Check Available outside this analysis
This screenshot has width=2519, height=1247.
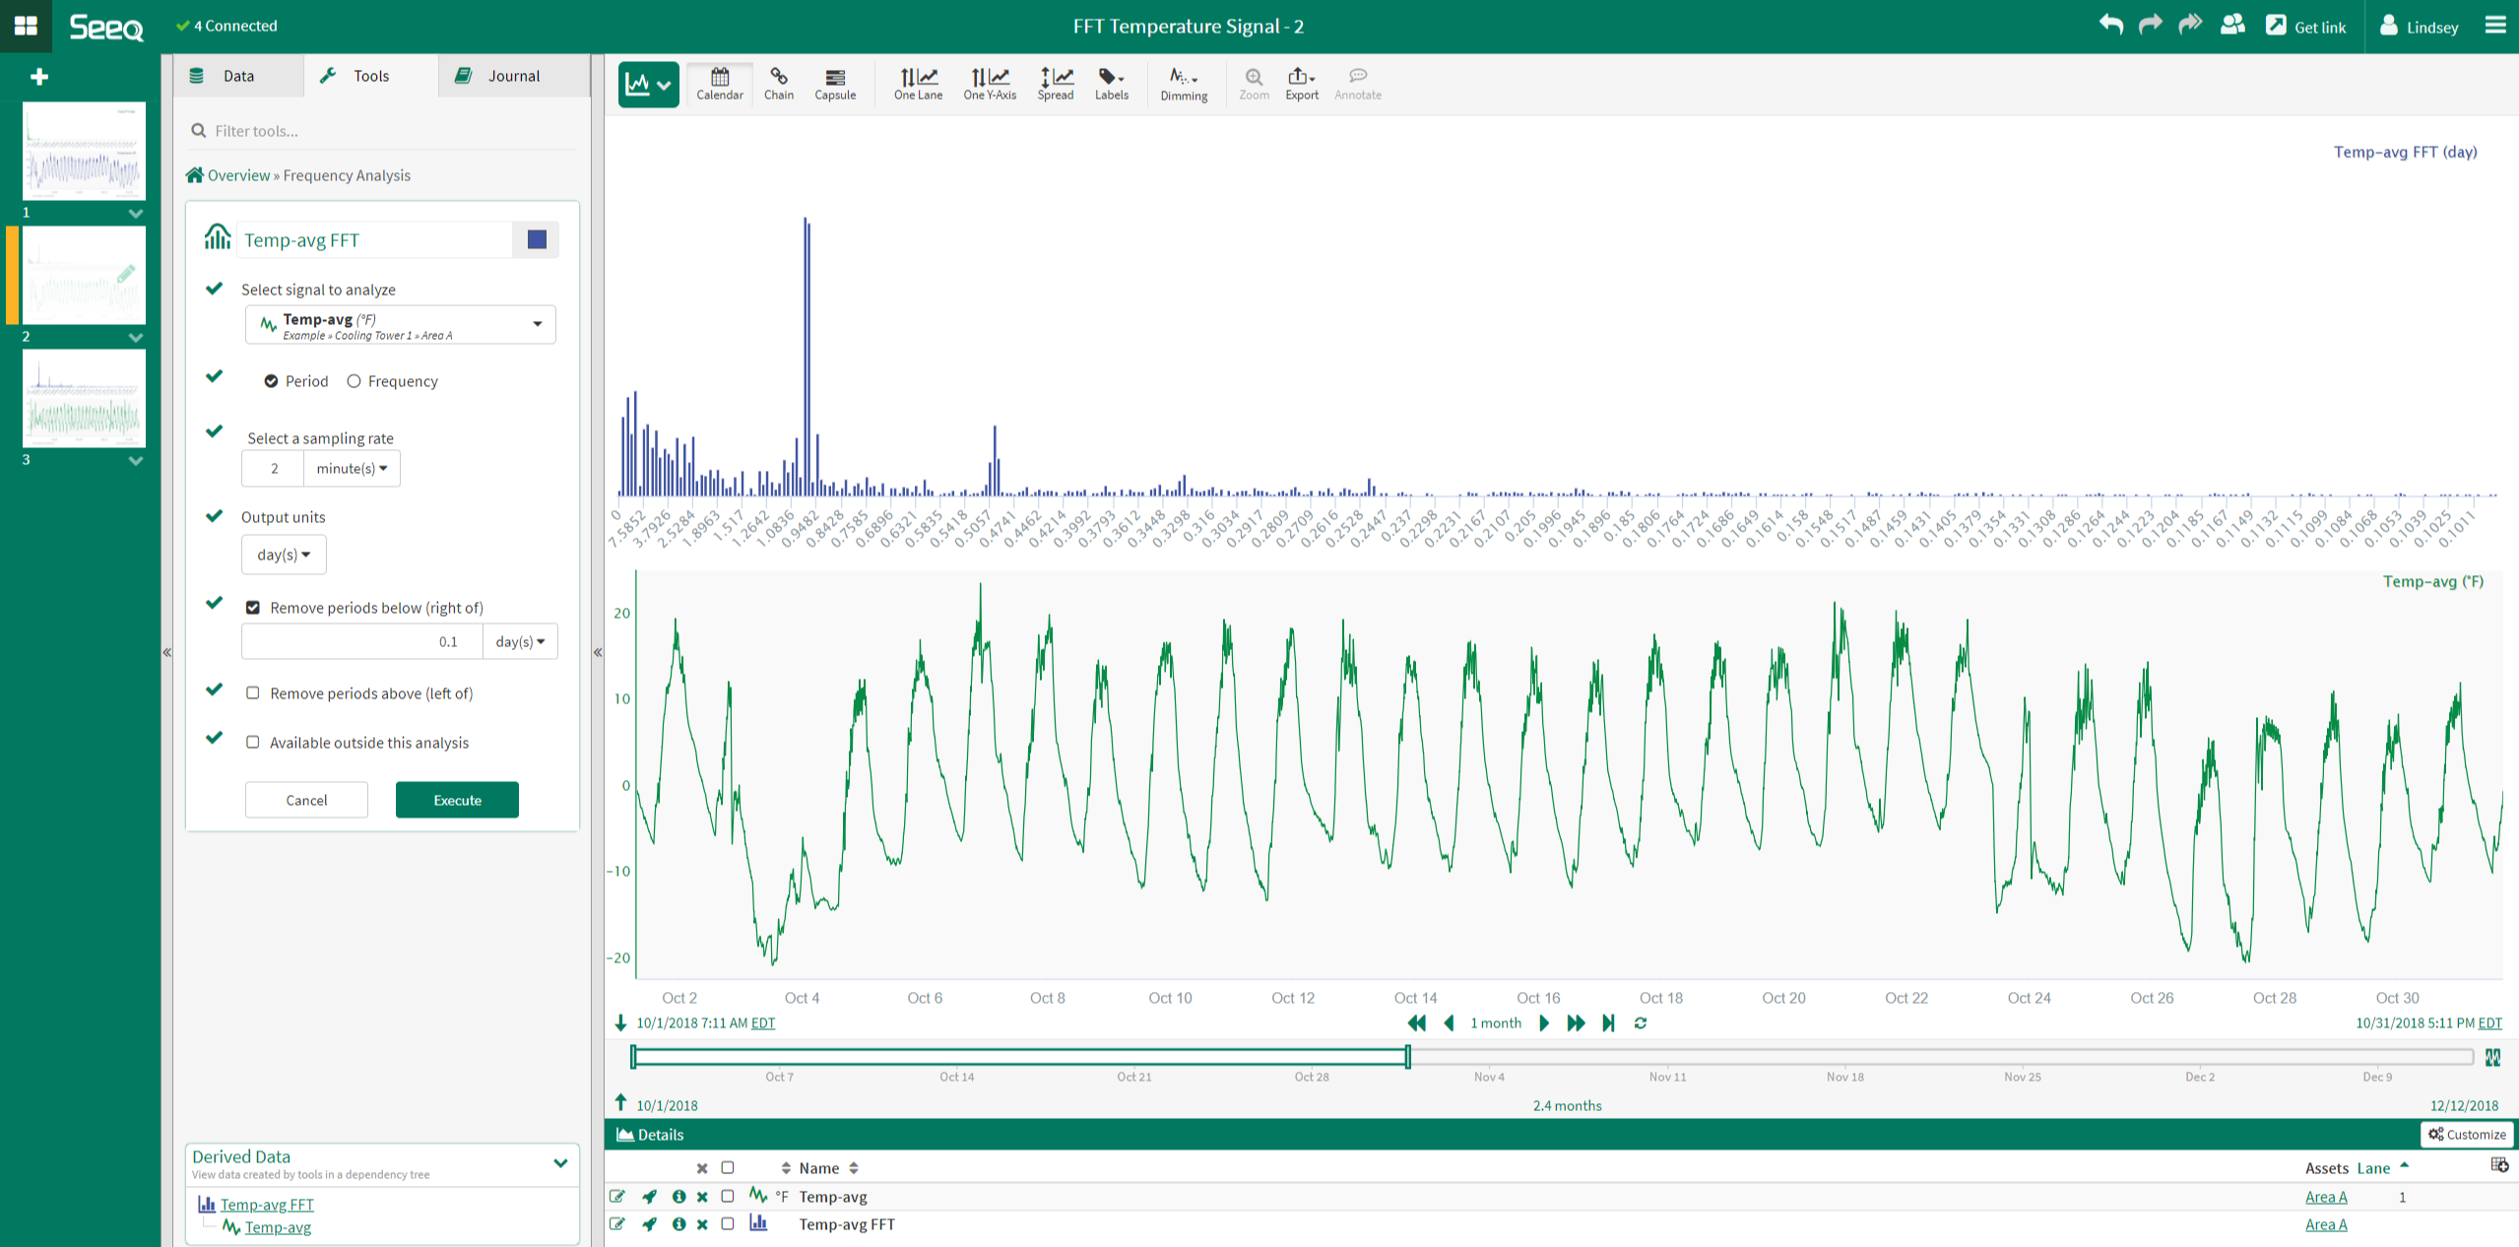click(253, 743)
